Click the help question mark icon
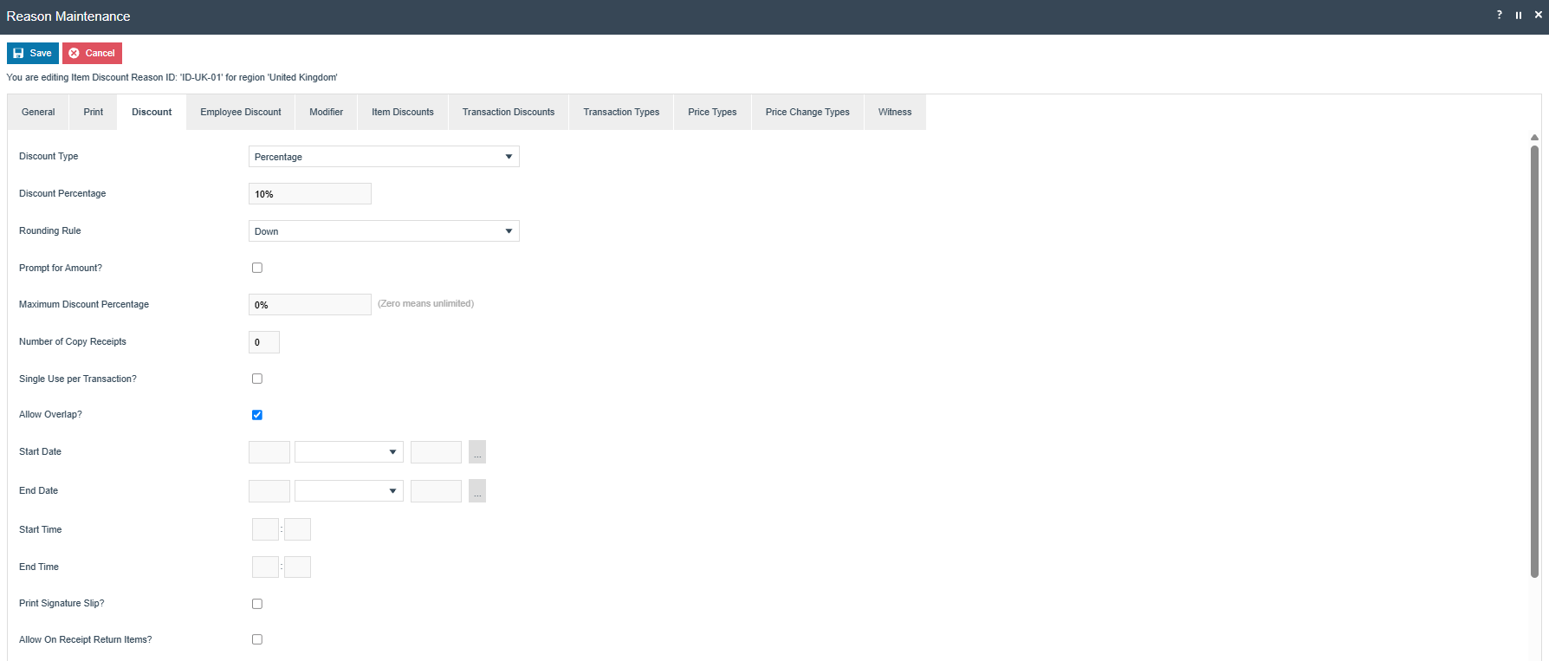This screenshot has height=661, width=1549. coord(1500,15)
